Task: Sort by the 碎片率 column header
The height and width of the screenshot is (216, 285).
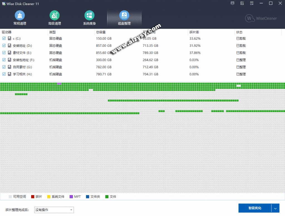Action: [x=194, y=32]
